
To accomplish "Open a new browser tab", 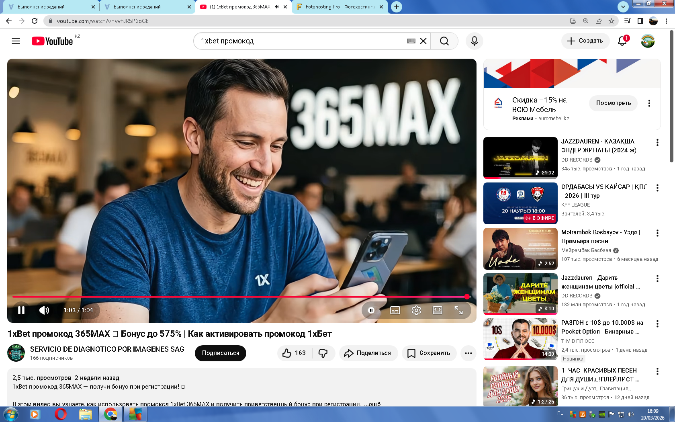I will pyautogui.click(x=397, y=7).
